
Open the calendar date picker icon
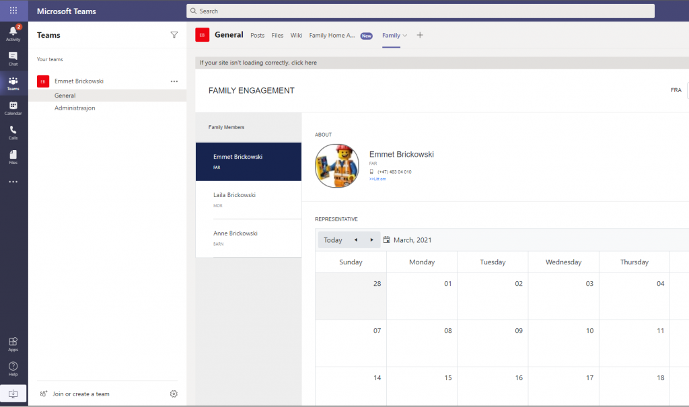(x=387, y=239)
